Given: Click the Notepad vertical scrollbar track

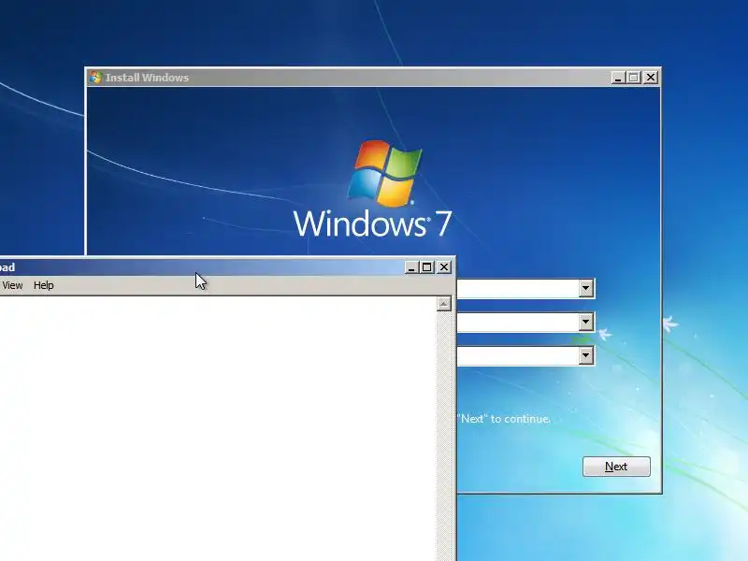Looking at the screenshot, I should tap(443, 436).
